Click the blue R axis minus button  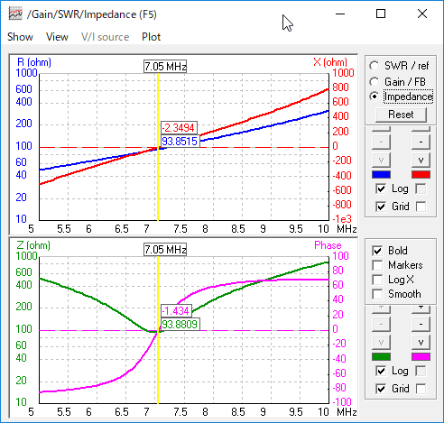pos(381,142)
